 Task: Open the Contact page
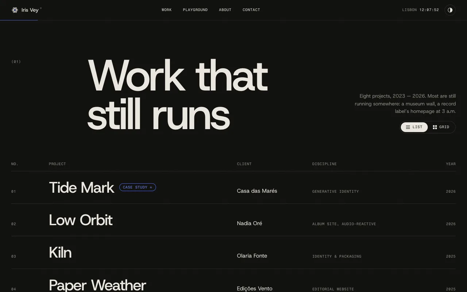coord(251,10)
